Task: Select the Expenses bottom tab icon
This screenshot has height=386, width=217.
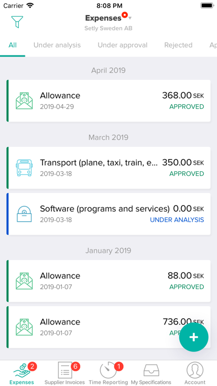Action: pyautogui.click(x=22, y=371)
